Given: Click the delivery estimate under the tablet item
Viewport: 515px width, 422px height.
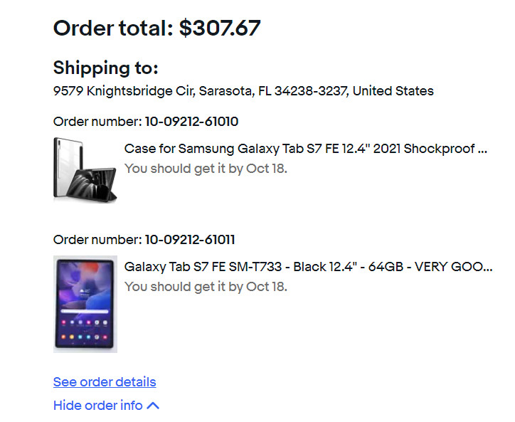Looking at the screenshot, I should tap(206, 287).
